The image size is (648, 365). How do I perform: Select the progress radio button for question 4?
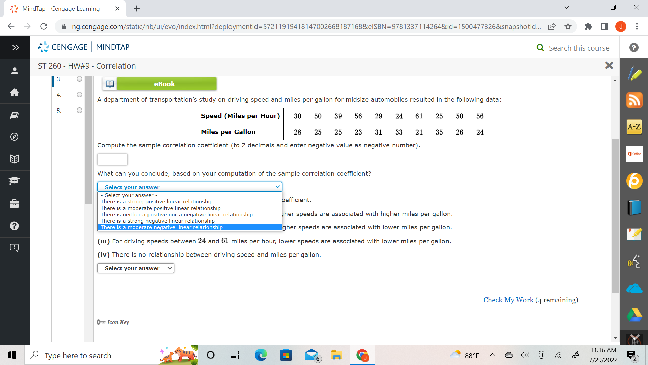pos(79,95)
